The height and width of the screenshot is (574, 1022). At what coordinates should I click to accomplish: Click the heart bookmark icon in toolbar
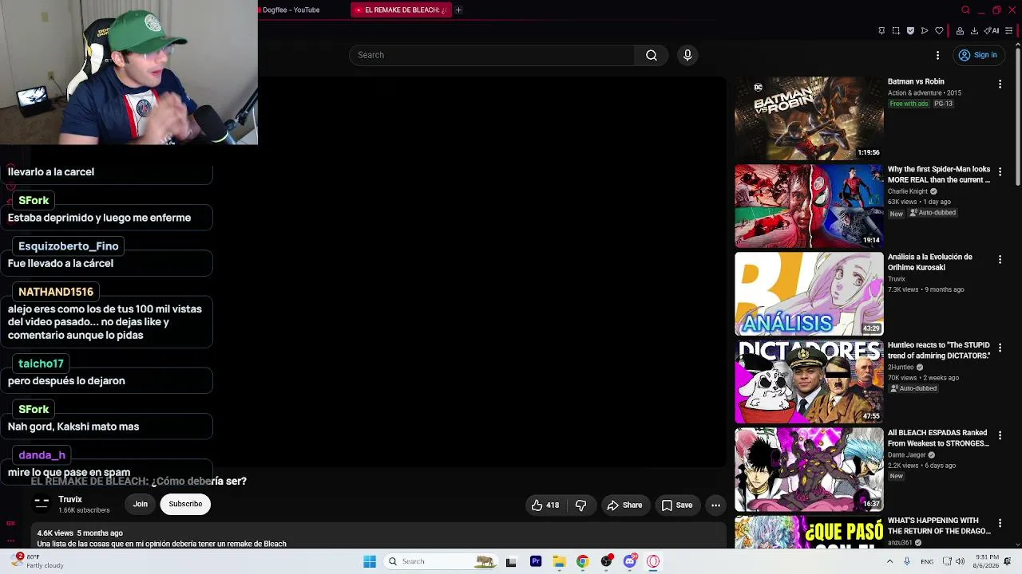939,31
